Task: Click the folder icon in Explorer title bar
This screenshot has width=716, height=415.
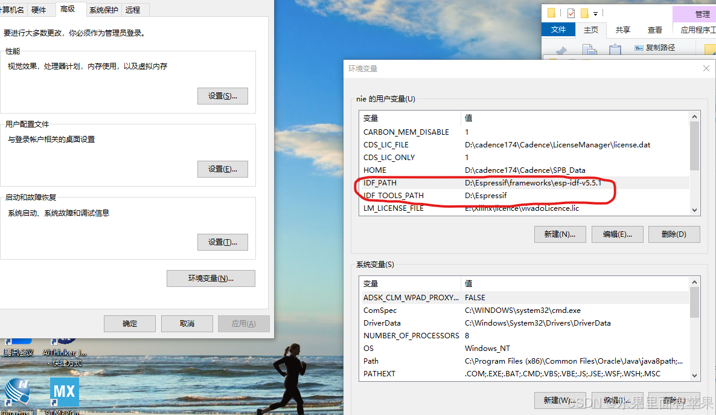Action: [x=552, y=13]
